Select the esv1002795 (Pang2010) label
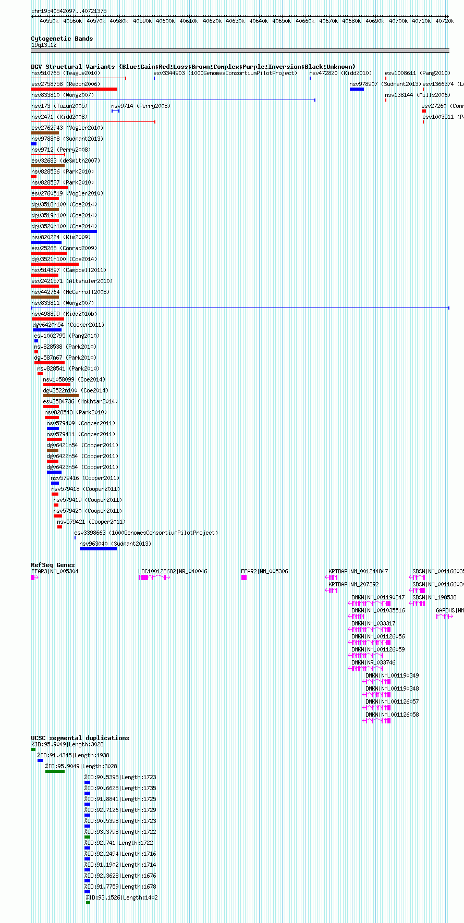The image size is (464, 923). click(67, 336)
